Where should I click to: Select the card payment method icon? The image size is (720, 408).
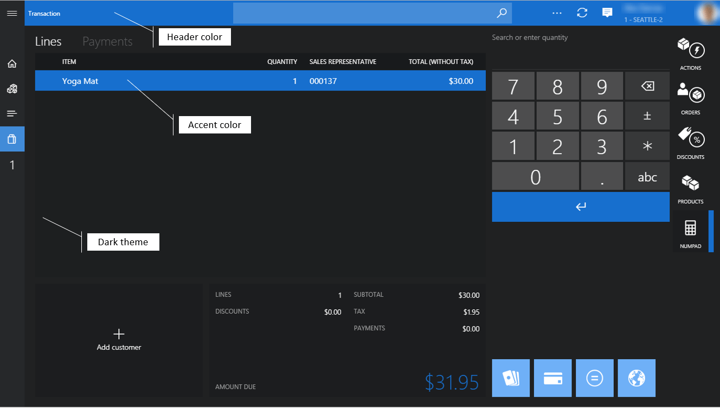(x=552, y=378)
